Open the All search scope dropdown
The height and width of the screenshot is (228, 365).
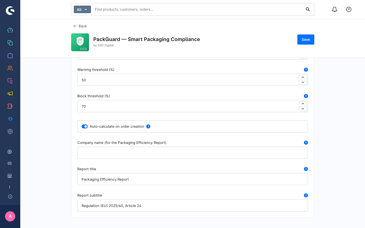pyautogui.click(x=82, y=9)
